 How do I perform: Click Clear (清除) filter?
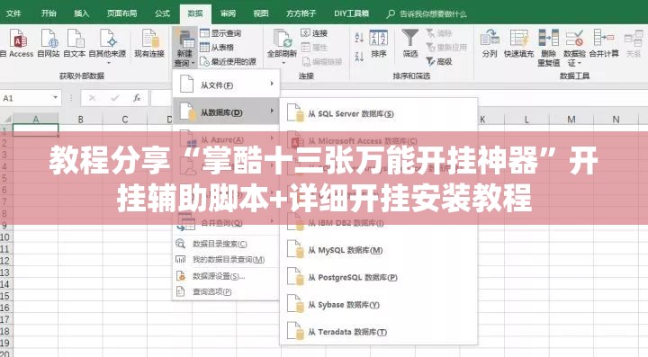[439, 33]
